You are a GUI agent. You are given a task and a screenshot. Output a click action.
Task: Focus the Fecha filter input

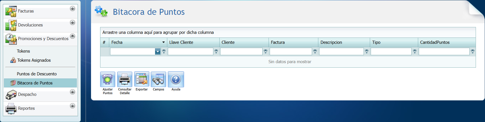pos(133,51)
